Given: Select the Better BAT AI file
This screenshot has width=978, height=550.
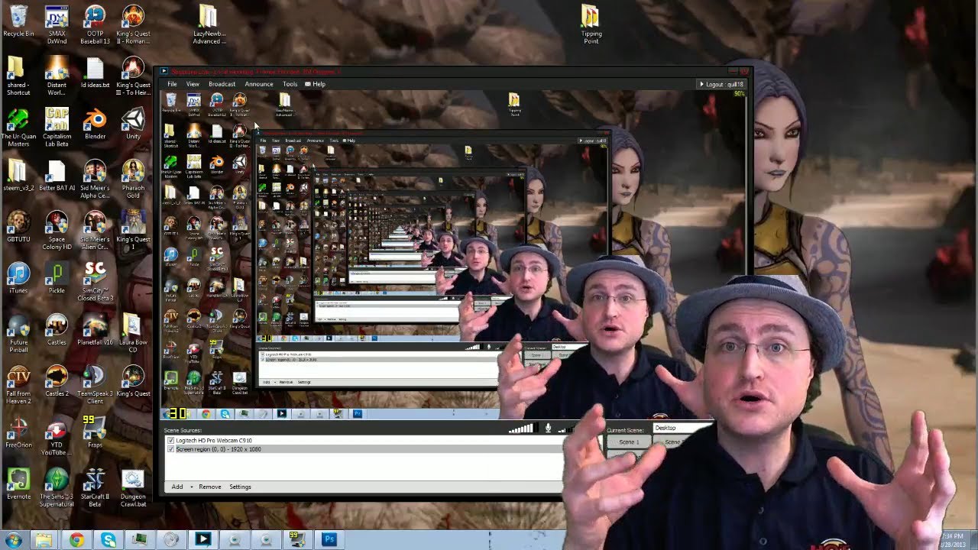Looking at the screenshot, I should coord(57,176).
